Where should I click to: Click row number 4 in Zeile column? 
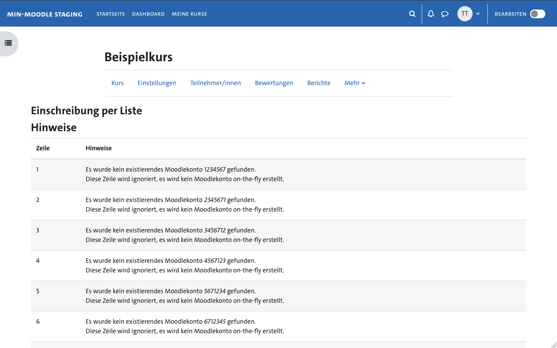38,261
